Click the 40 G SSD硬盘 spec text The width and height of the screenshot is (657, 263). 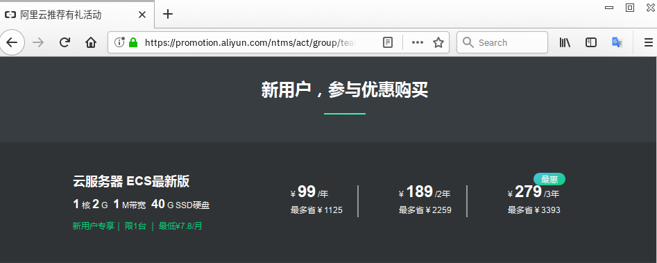(x=180, y=205)
